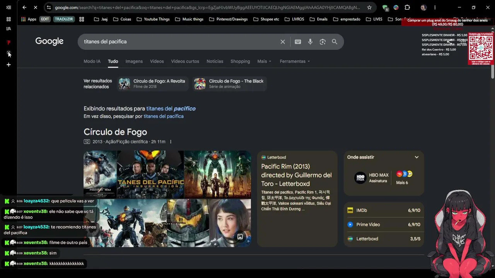Open the Emails bookmarks folder
The width and height of the screenshot is (495, 278).
(x=318, y=19)
